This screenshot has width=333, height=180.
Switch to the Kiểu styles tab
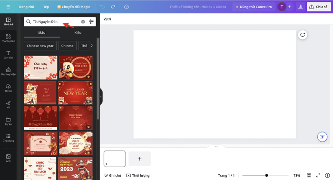tap(78, 32)
